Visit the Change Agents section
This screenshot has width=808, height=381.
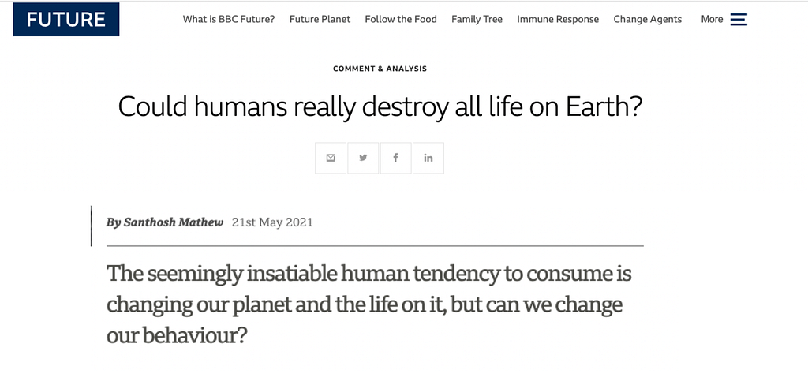[x=647, y=20]
